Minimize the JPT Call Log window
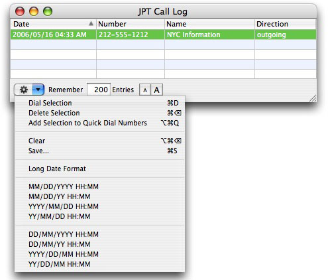The image size is (328, 280). coord(34,11)
